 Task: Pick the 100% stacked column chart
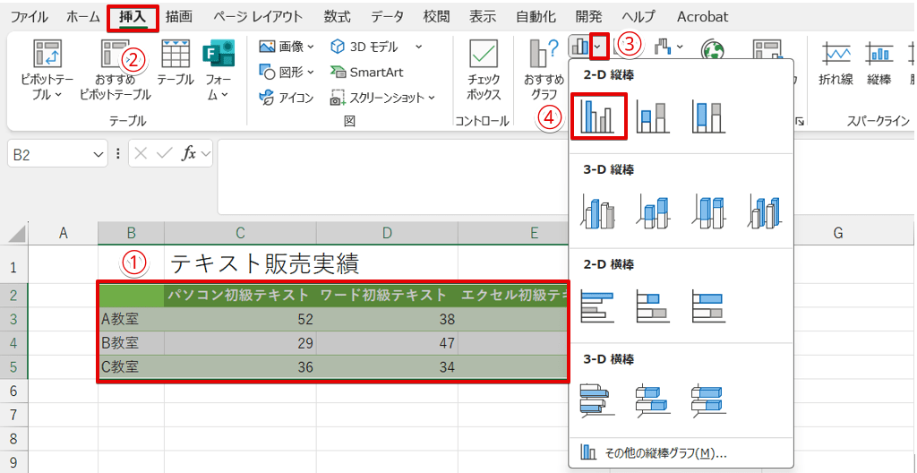pyautogui.click(x=707, y=116)
